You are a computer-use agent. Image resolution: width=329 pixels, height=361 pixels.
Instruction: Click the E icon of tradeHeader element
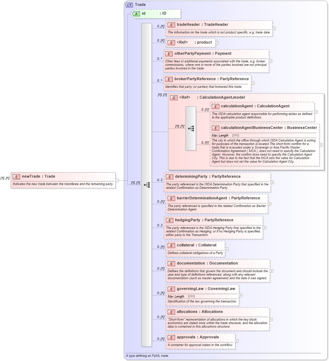[x=171, y=25]
